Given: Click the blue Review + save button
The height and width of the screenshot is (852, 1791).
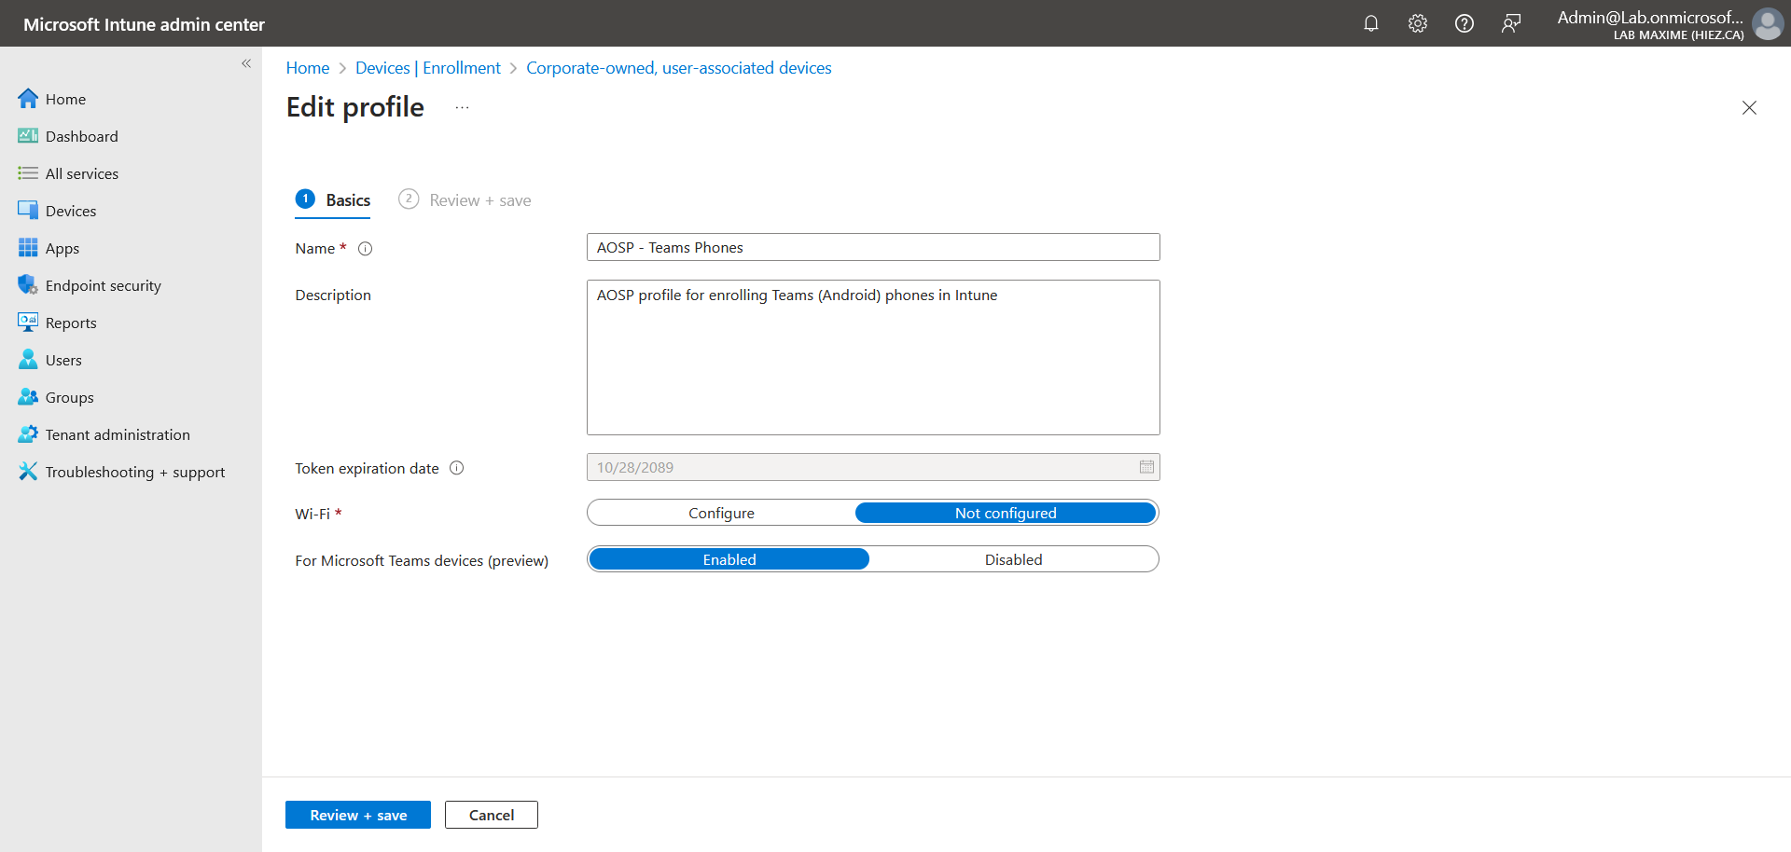Looking at the screenshot, I should (x=358, y=815).
